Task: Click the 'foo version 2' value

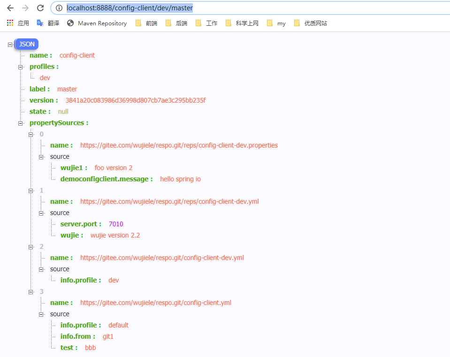Action: pyautogui.click(x=114, y=168)
